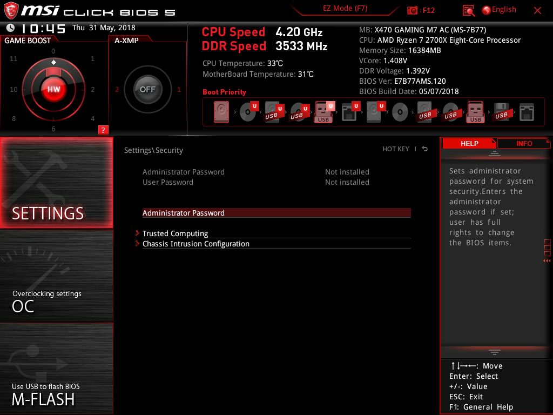Click the MSI dragon shield logo
This screenshot has width=553, height=415.
[11, 10]
